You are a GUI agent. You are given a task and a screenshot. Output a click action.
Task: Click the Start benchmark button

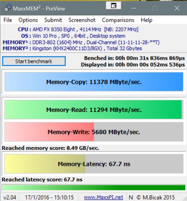pos(34,61)
